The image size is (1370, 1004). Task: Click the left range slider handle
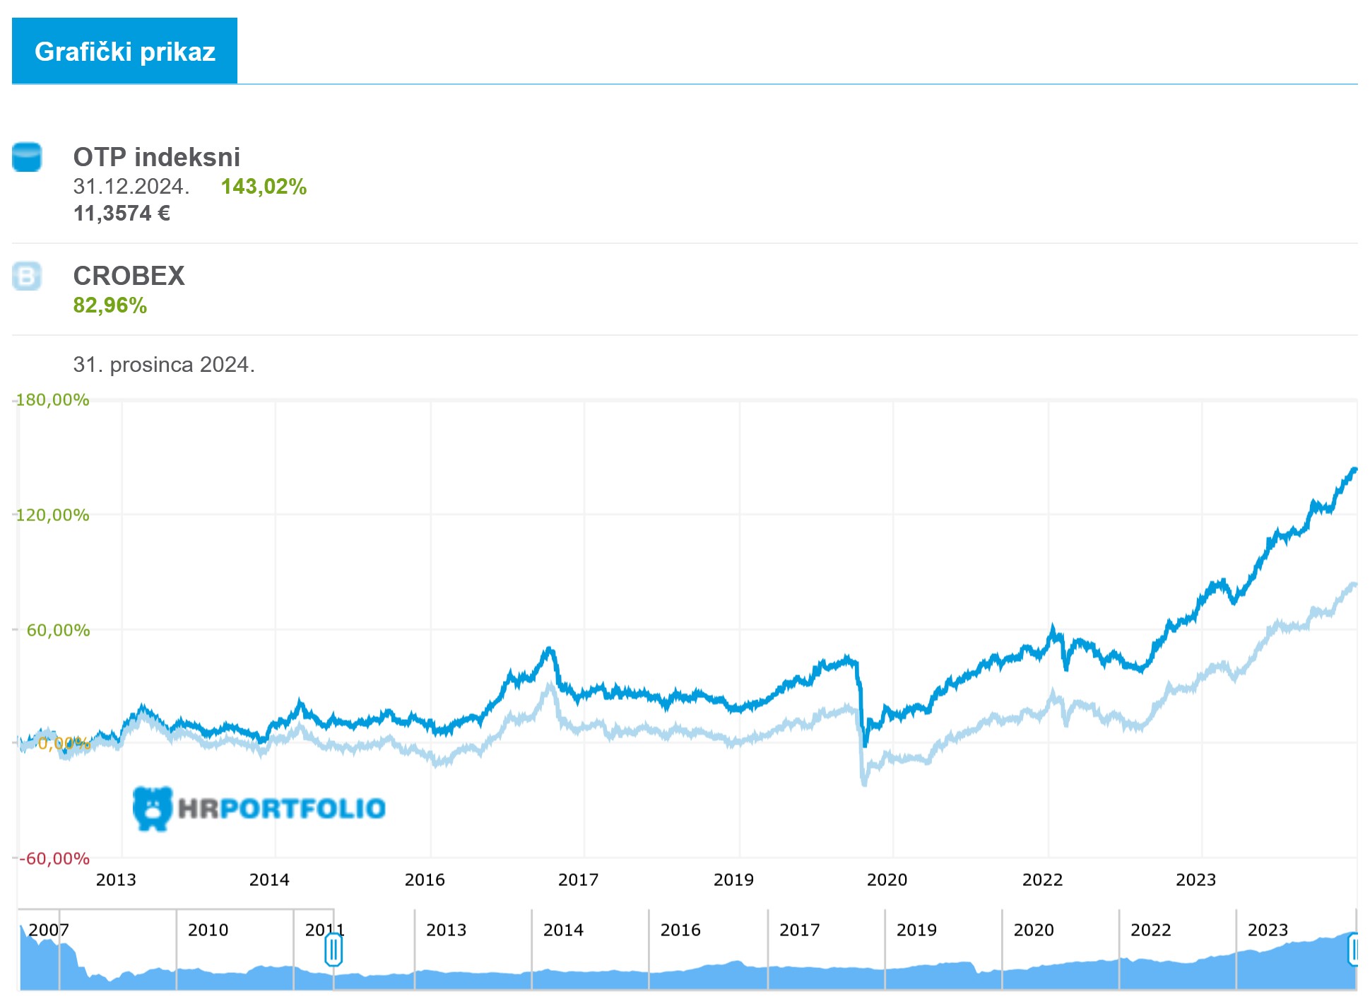tap(333, 950)
